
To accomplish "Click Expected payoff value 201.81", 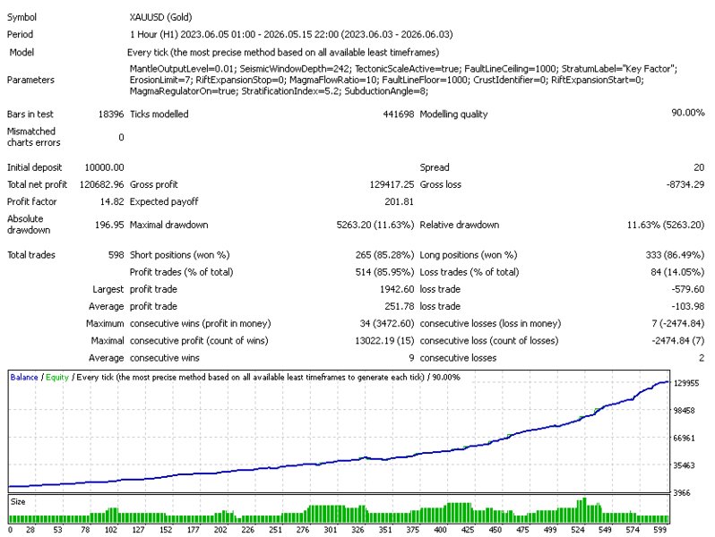I will [399, 201].
